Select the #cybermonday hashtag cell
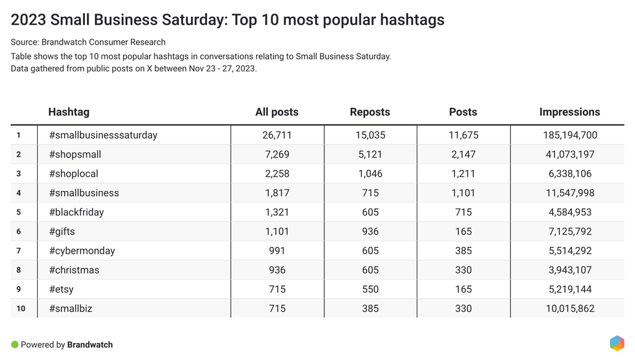This screenshot has width=635, height=364. click(82, 251)
